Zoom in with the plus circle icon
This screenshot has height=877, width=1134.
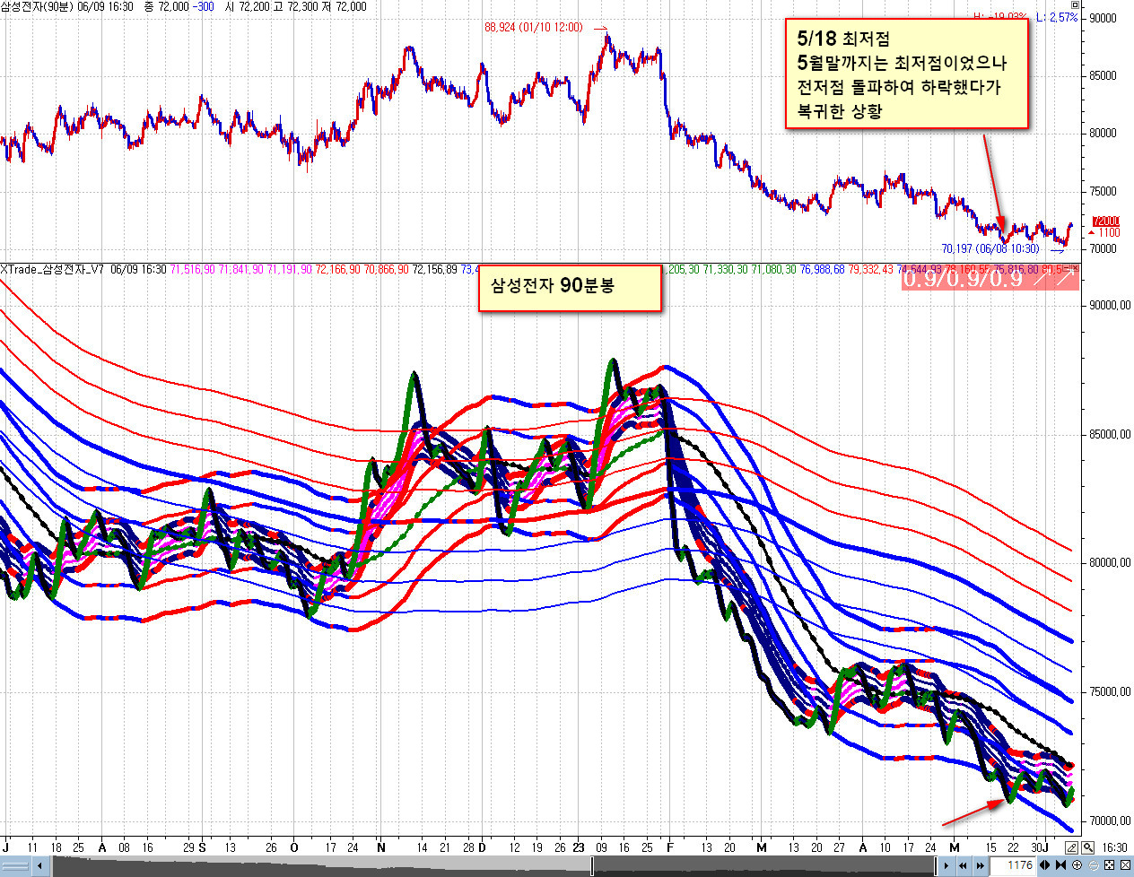tap(1077, 865)
